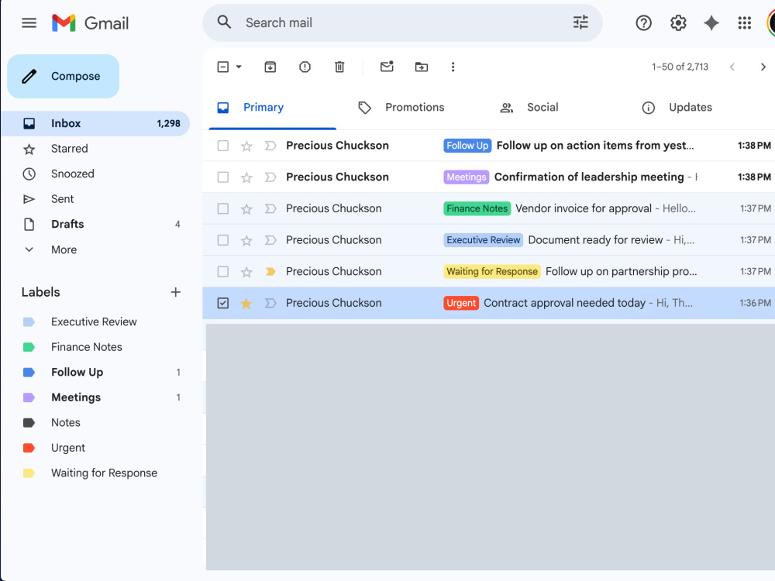Open the Waiting for Response sidebar label
This screenshot has height=581, width=775.
point(95,473)
